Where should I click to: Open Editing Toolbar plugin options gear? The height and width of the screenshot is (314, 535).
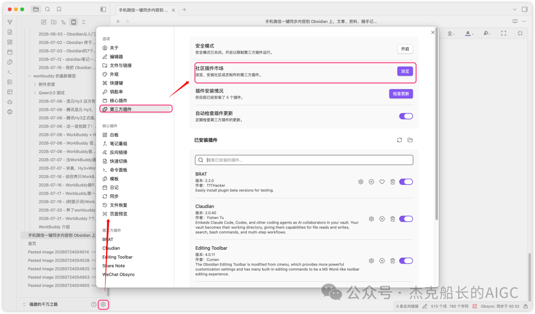pyautogui.click(x=371, y=261)
